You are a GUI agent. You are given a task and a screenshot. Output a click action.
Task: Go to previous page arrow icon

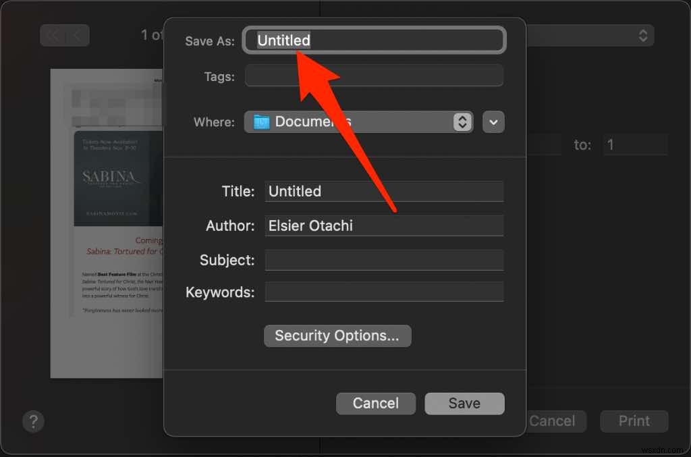(77, 35)
